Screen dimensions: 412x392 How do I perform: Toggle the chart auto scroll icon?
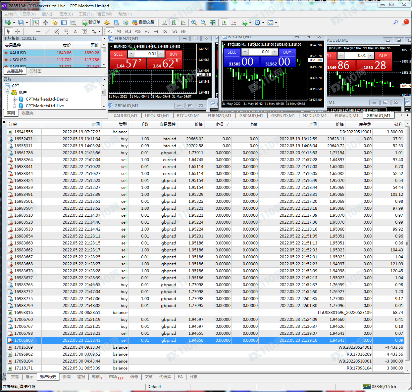click(224, 22)
